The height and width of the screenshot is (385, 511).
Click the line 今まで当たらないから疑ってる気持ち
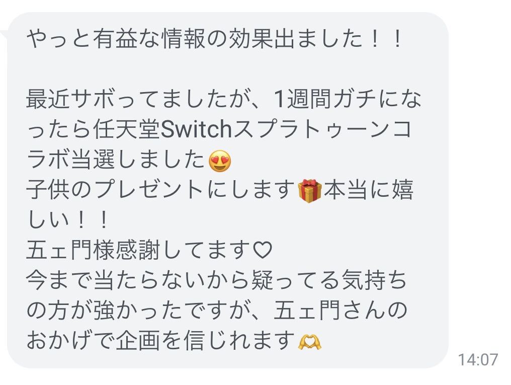[x=216, y=281]
